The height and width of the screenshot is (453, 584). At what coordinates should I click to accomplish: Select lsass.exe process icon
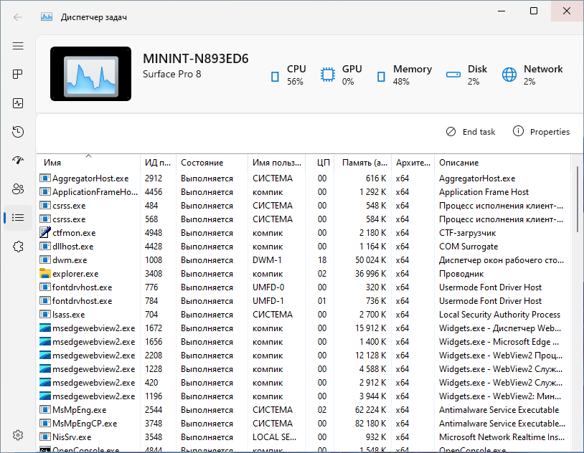(x=44, y=315)
